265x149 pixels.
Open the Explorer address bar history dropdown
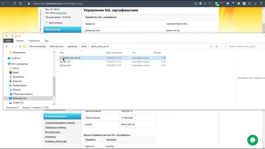click(211, 46)
